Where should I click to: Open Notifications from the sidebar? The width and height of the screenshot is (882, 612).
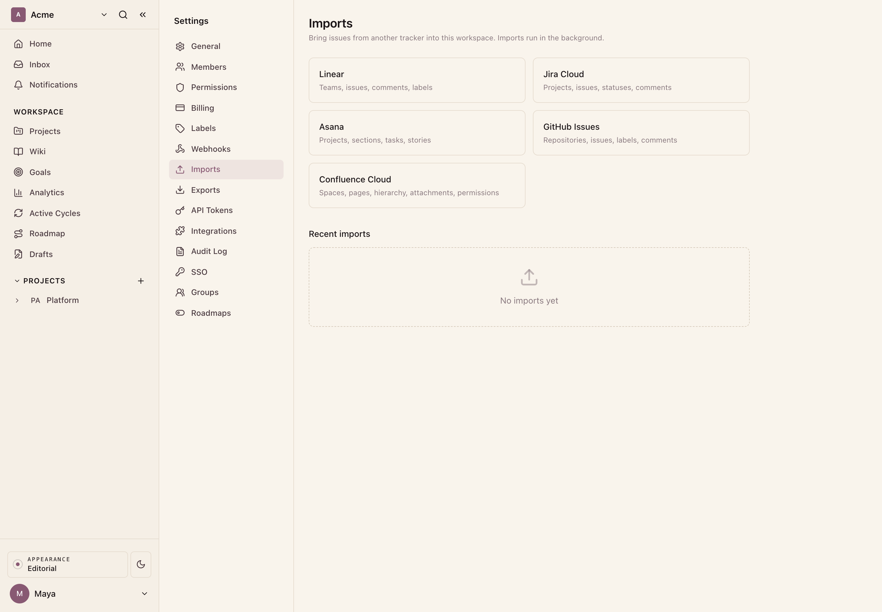pyautogui.click(x=79, y=85)
